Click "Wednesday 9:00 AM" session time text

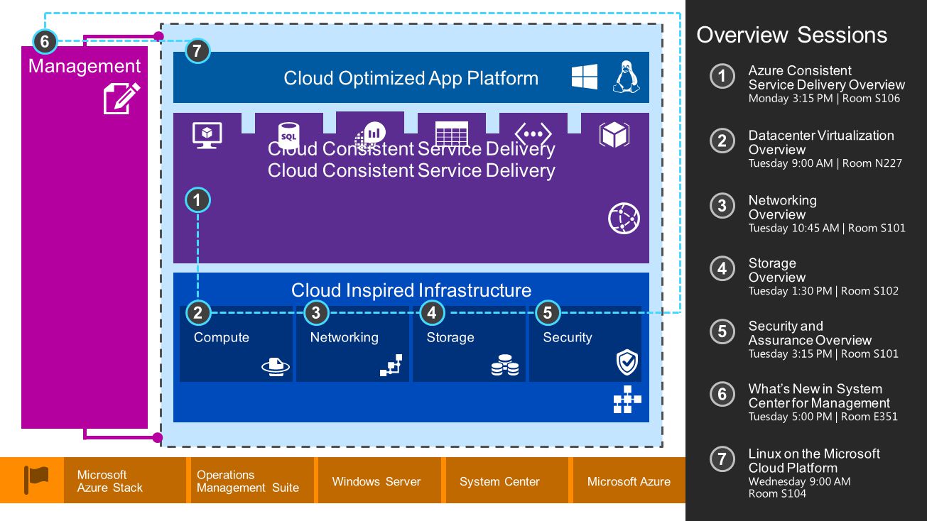tap(799, 481)
